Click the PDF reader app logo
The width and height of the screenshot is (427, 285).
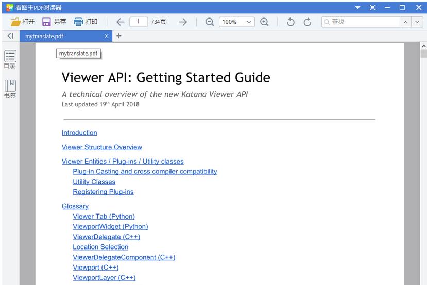[10, 7]
